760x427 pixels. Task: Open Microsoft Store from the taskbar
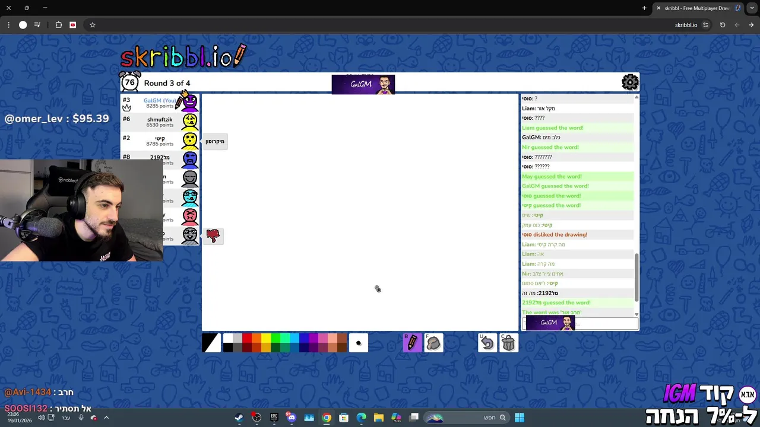(x=344, y=418)
